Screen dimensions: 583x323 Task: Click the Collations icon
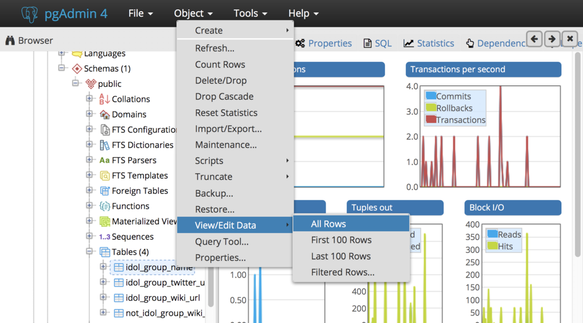click(x=105, y=99)
